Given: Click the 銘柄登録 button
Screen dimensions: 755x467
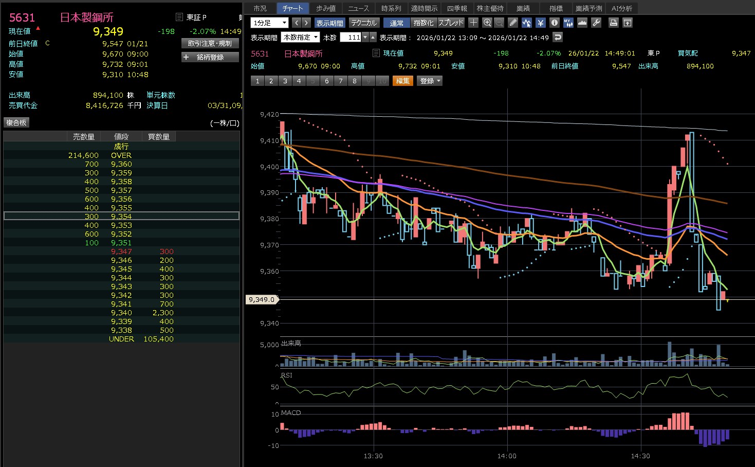Looking at the screenshot, I should click(210, 57).
